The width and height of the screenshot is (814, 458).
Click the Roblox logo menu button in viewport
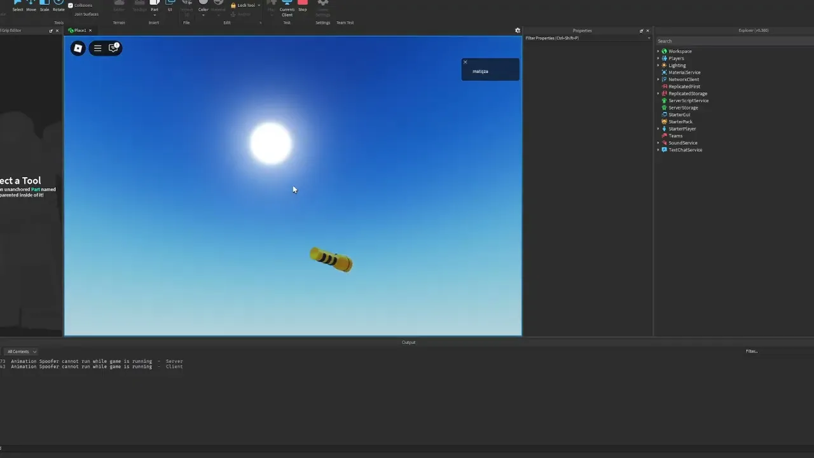click(78, 48)
